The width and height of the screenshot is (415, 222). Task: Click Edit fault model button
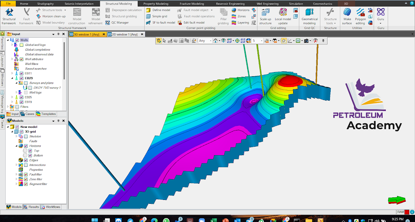(x=191, y=23)
